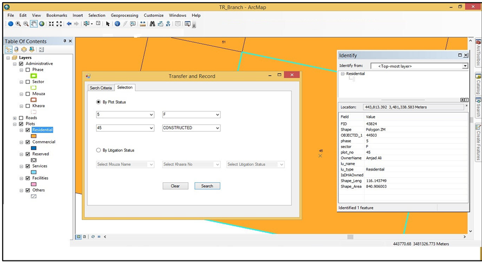The width and height of the screenshot is (482, 262).
Task: Expand the Roads layer group
Action: pos(14,118)
